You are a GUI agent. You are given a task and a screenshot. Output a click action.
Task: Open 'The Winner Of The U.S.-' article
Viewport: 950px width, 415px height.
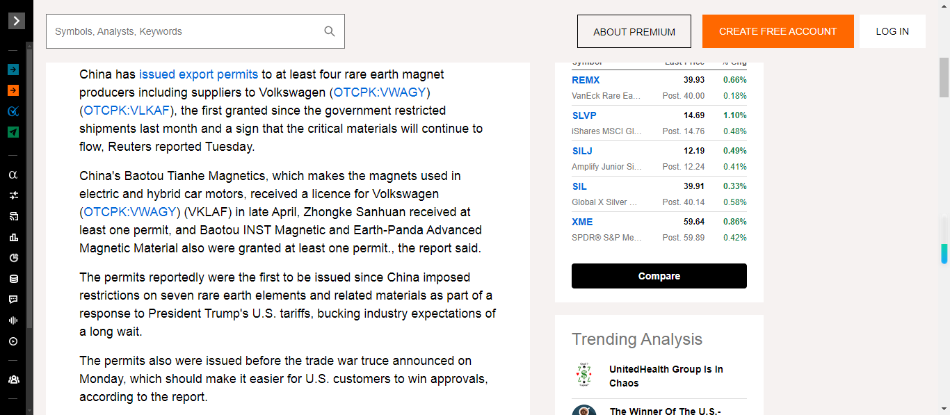pyautogui.click(x=665, y=411)
